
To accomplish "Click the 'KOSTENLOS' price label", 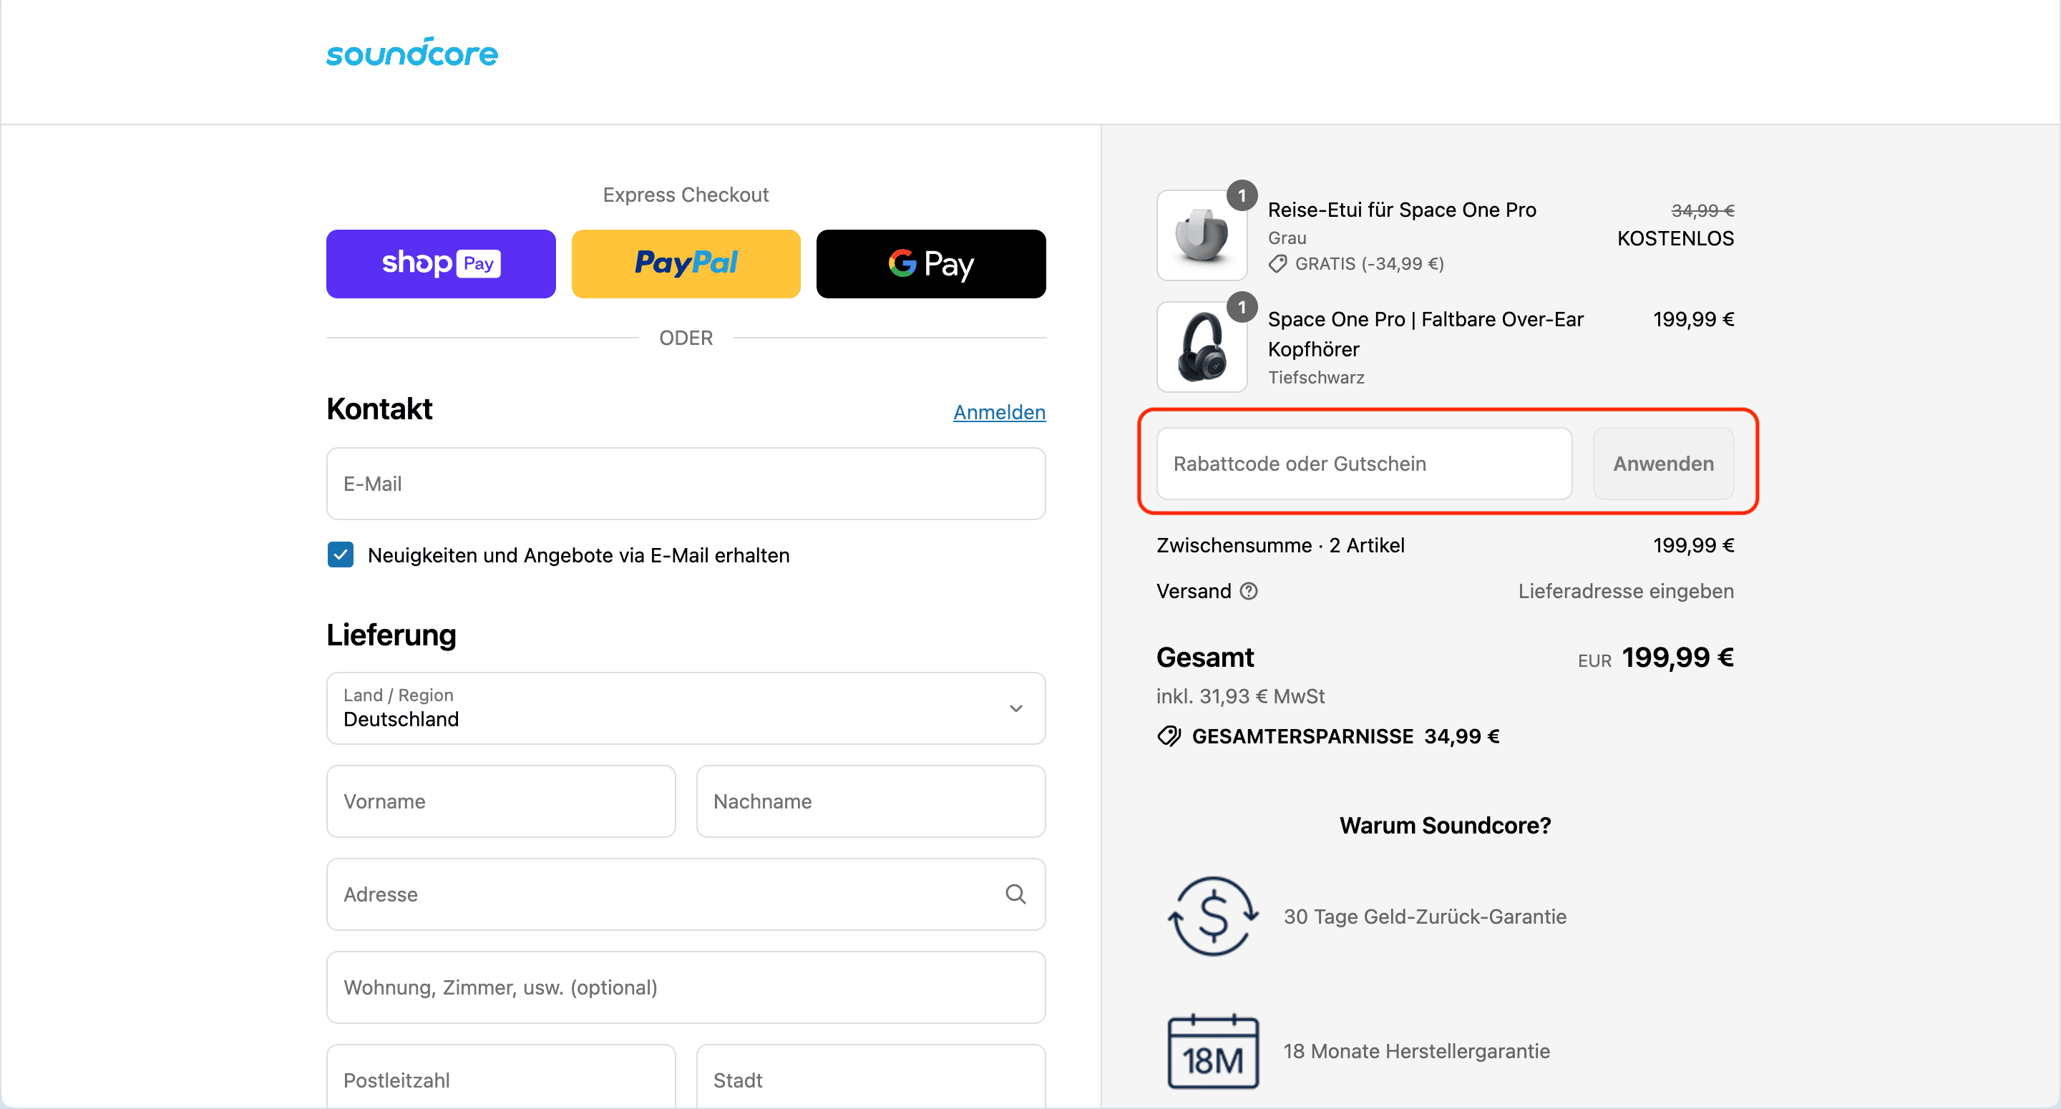I will (1675, 238).
